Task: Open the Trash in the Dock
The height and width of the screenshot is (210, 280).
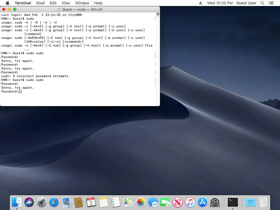Action: tap(263, 202)
